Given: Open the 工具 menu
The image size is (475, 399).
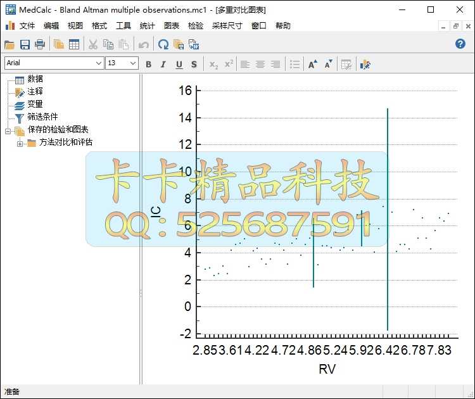Looking at the screenshot, I should [x=123, y=26].
